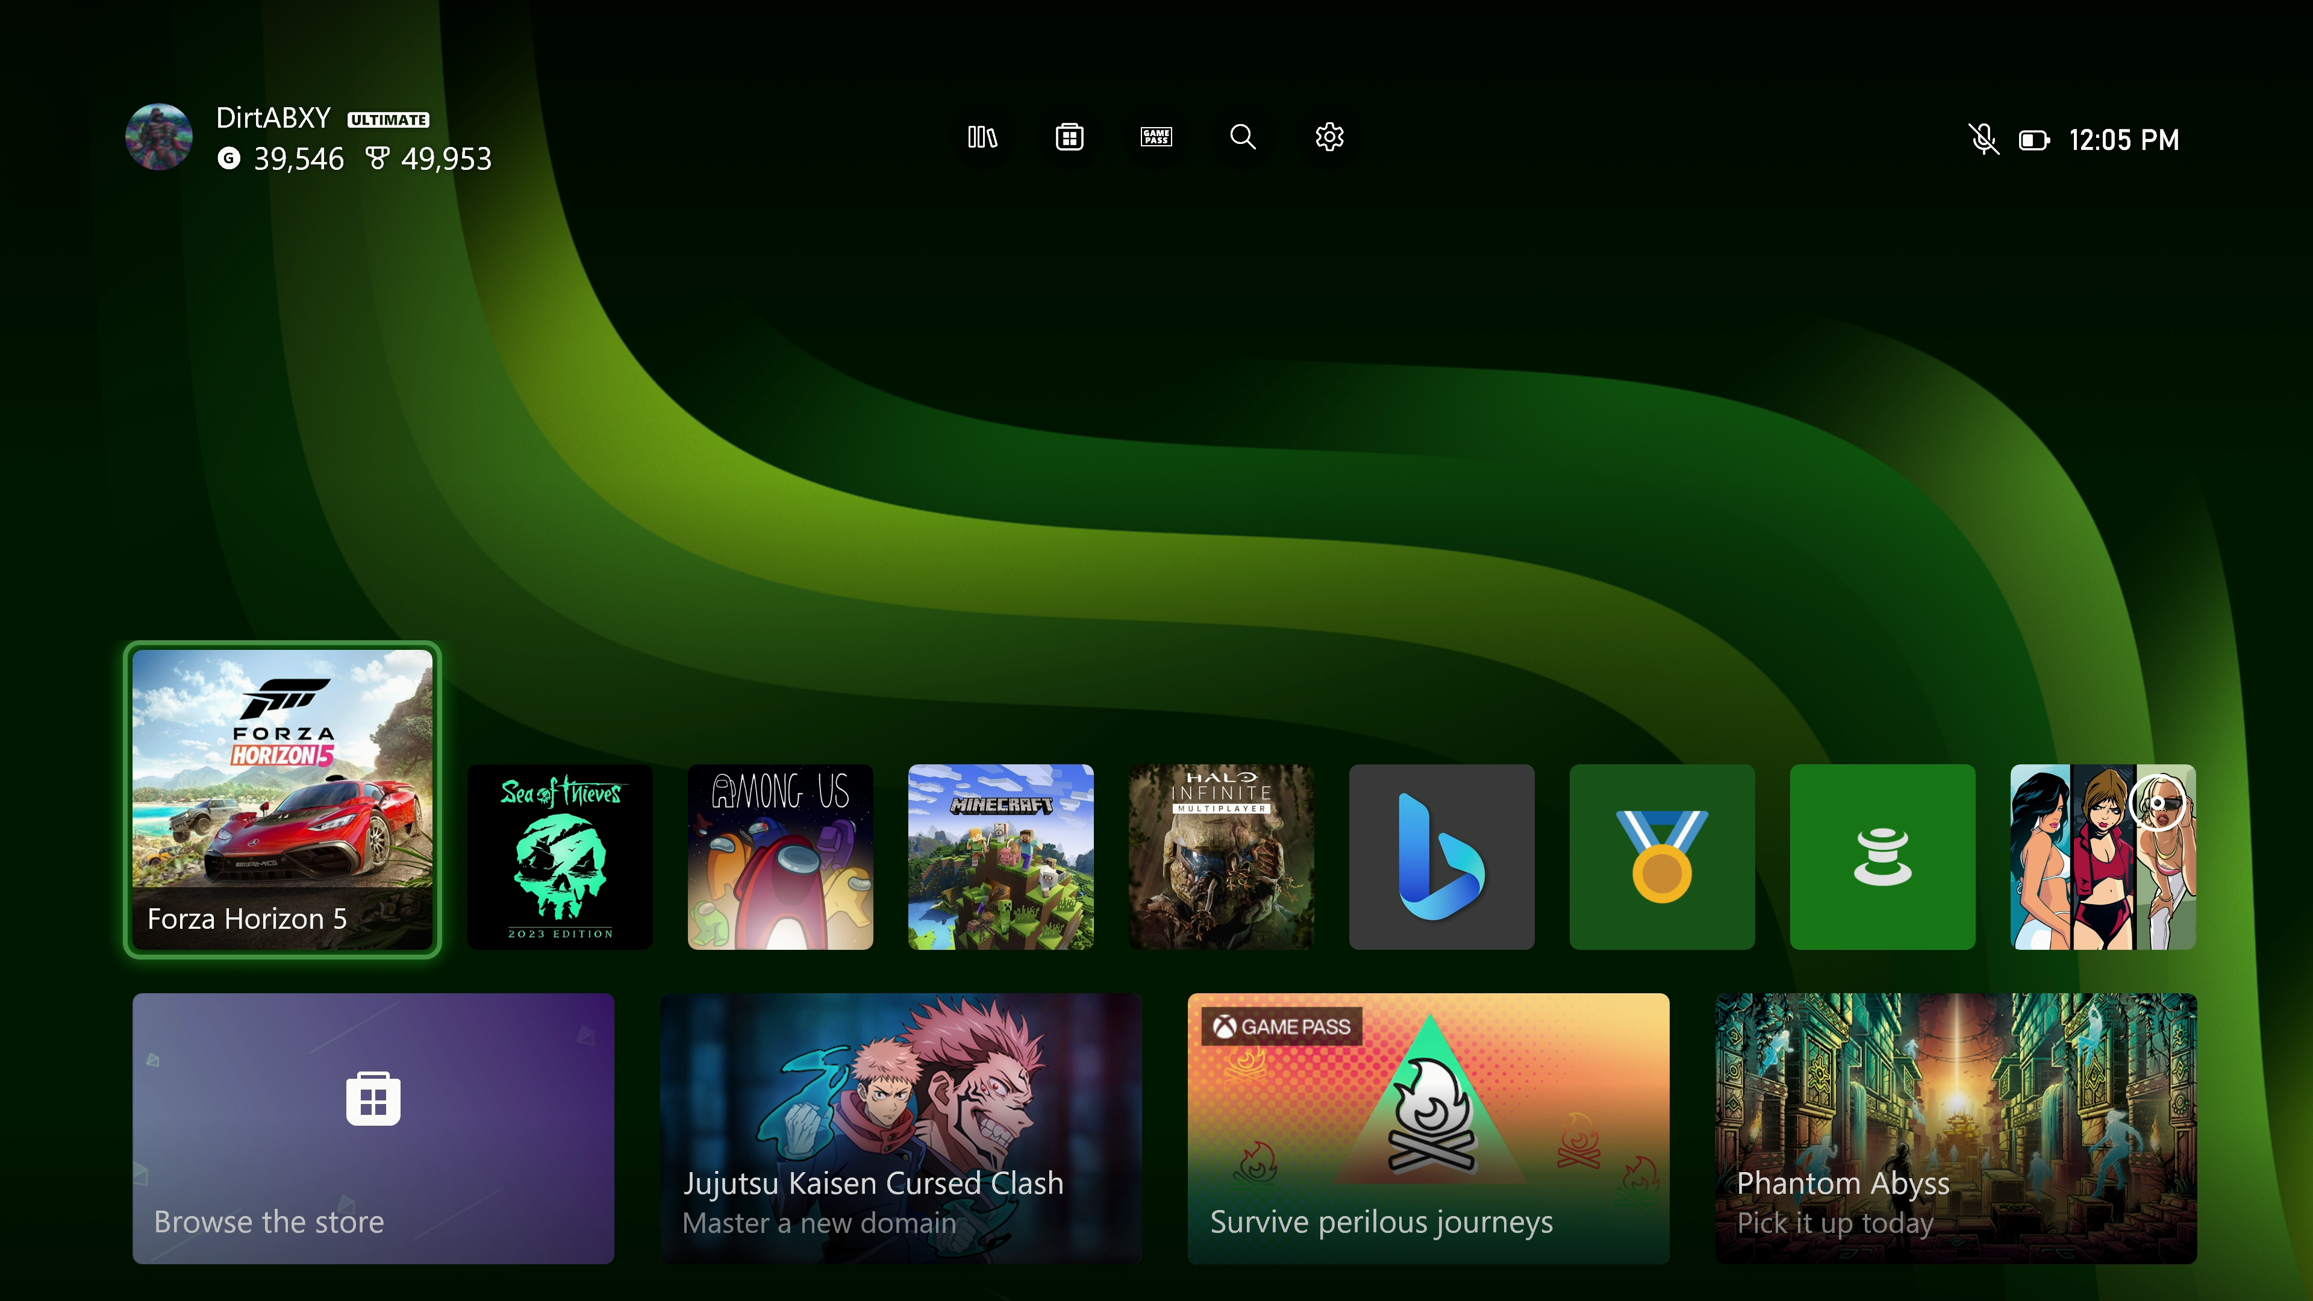Open Settings gear icon

click(x=1329, y=137)
